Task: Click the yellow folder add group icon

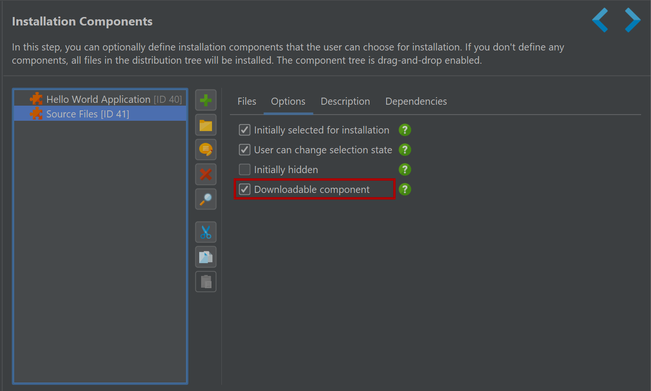Action: pyautogui.click(x=206, y=125)
